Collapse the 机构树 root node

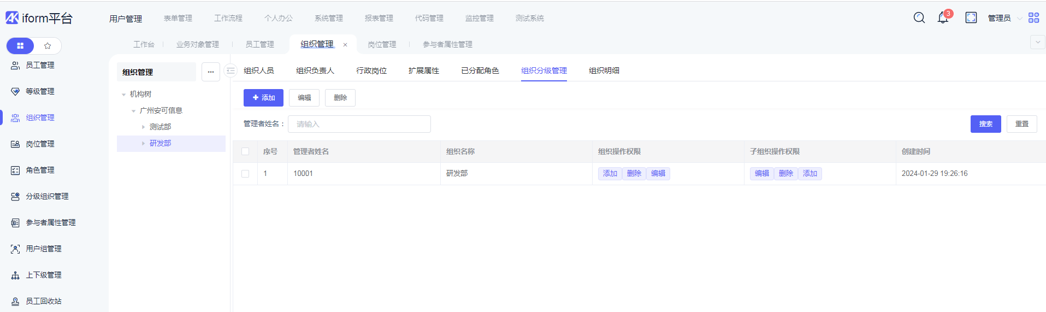tap(124, 95)
